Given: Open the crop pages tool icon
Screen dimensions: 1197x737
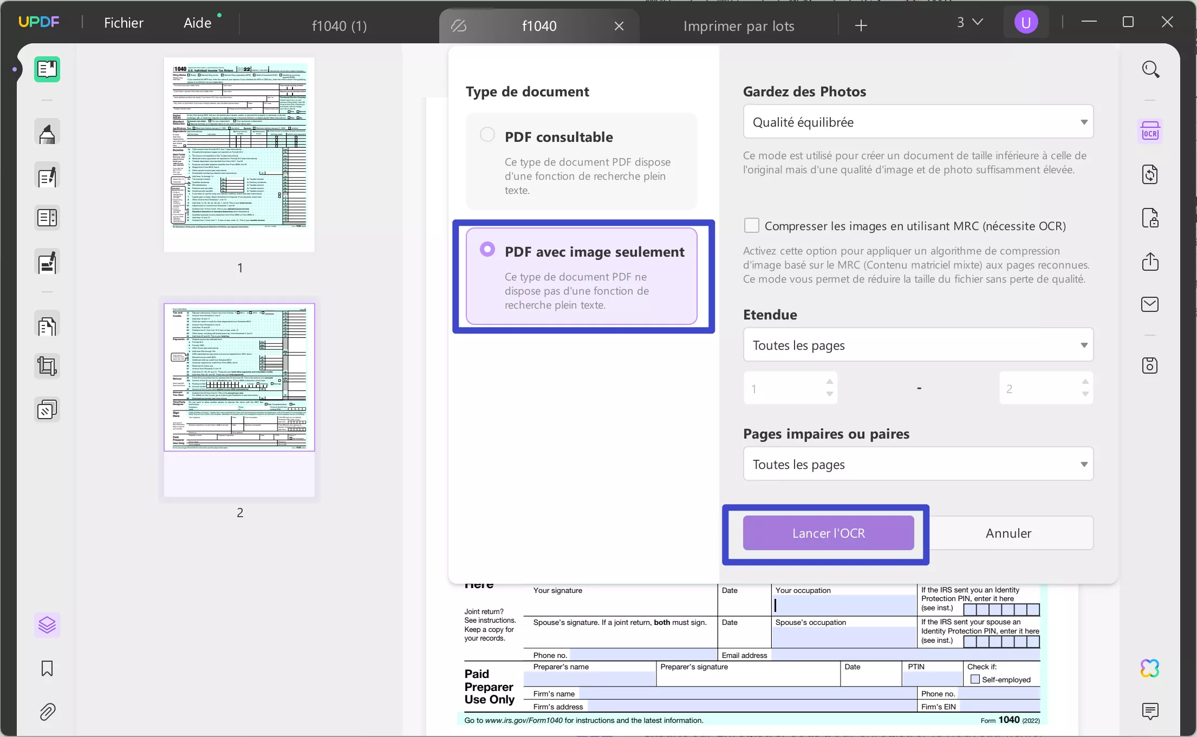Looking at the screenshot, I should 47,367.
